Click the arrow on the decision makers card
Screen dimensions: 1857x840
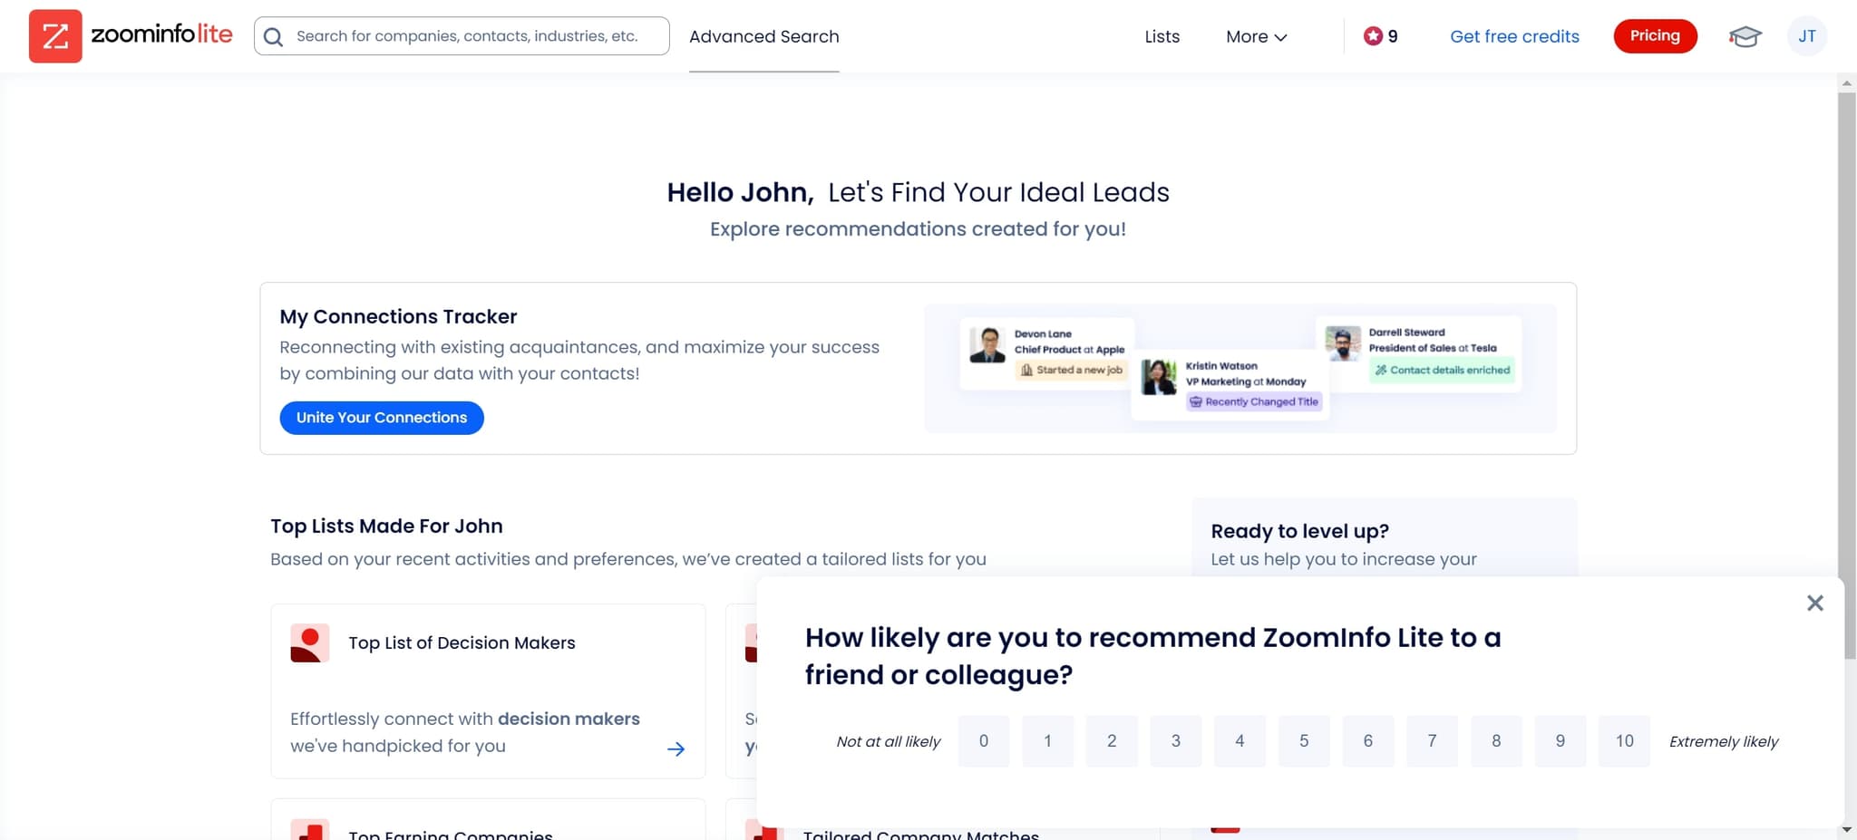tap(676, 748)
